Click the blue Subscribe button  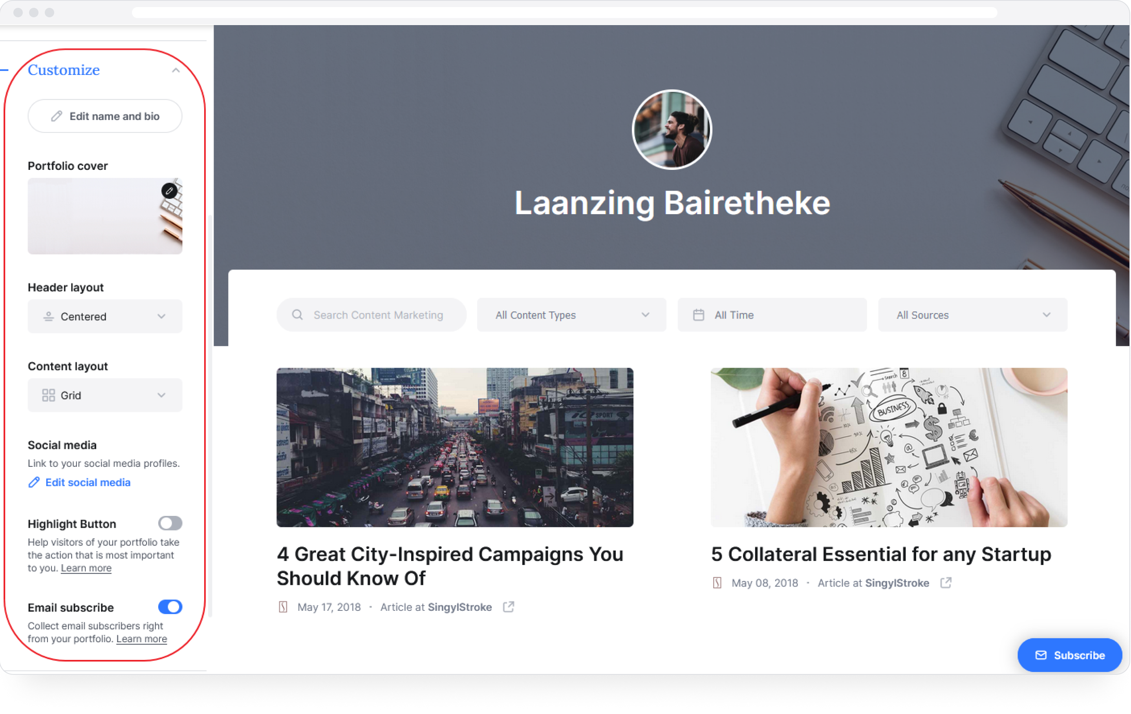[x=1069, y=655]
